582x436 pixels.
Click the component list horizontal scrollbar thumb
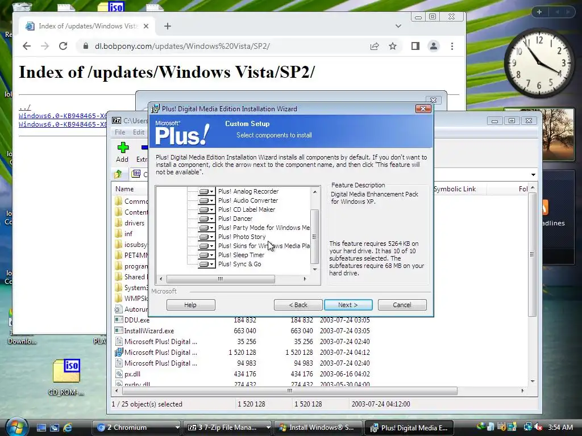tap(221, 279)
